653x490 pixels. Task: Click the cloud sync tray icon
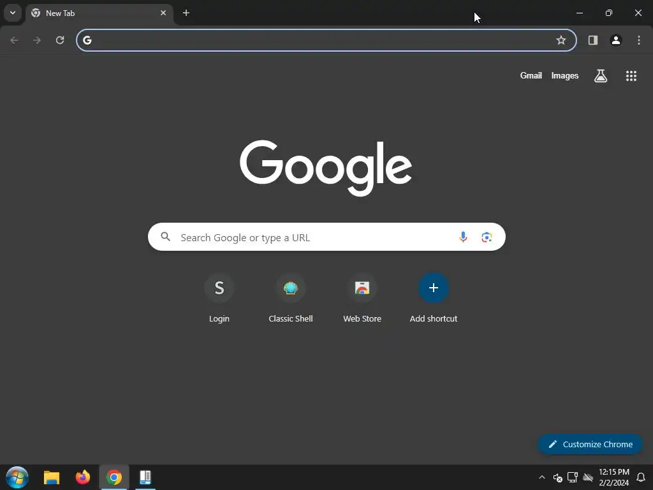tap(587, 477)
